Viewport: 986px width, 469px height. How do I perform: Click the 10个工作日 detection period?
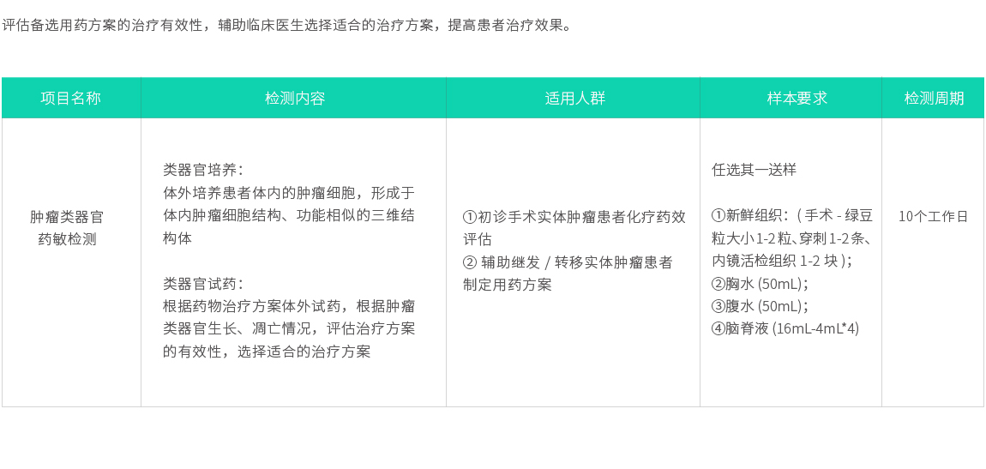pos(933,216)
